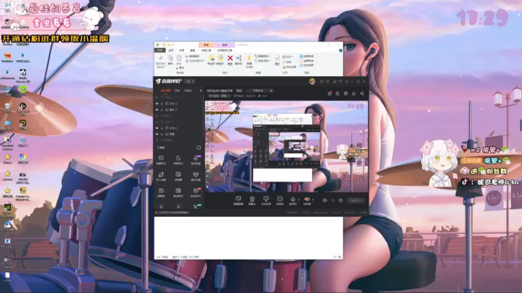Open speaker dropdown arrow in bottom toolbar

pyautogui.click(x=313, y=200)
